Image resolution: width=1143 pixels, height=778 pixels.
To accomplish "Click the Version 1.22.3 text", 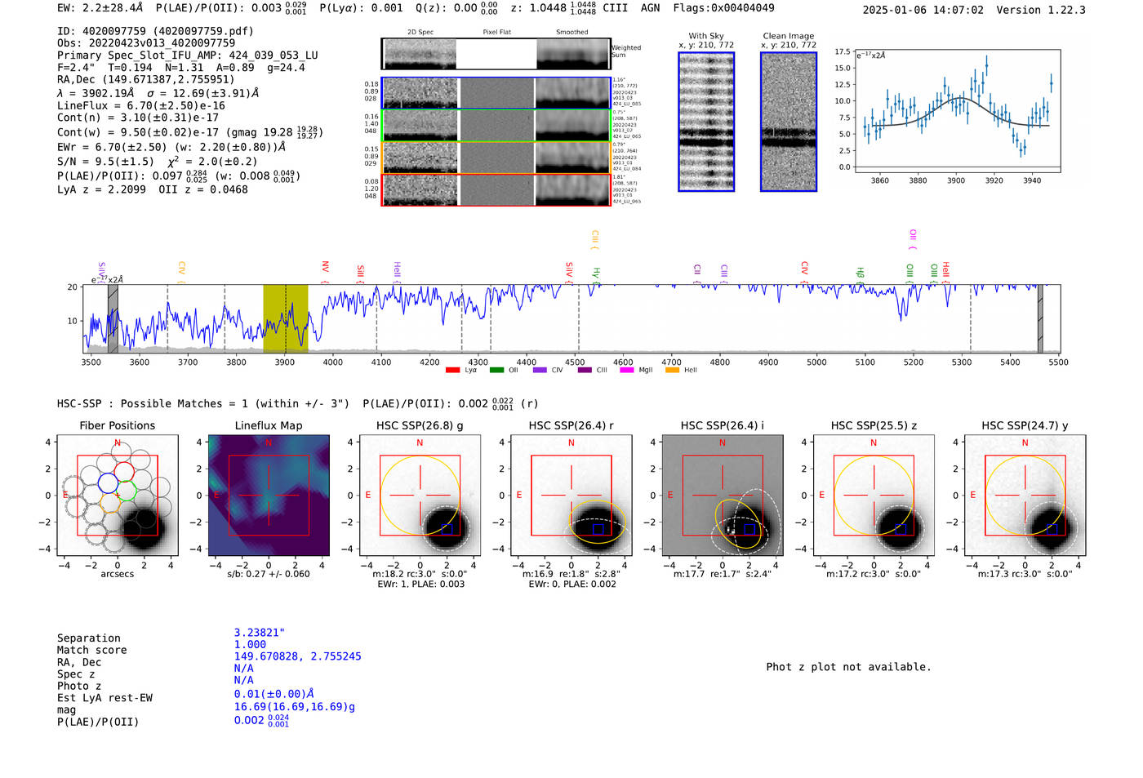I will [x=1041, y=10].
